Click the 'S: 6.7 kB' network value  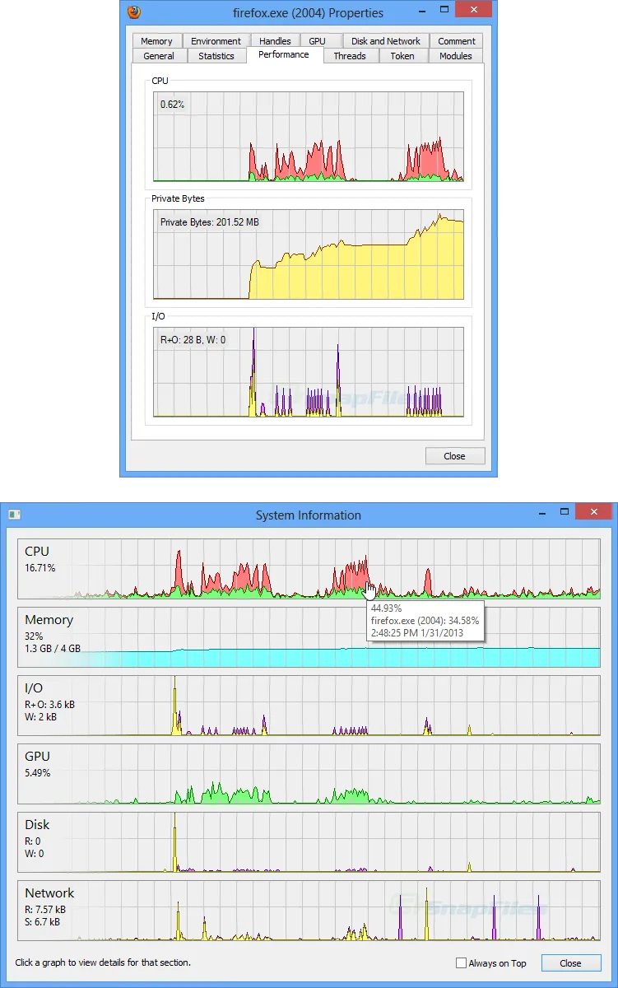click(x=43, y=922)
